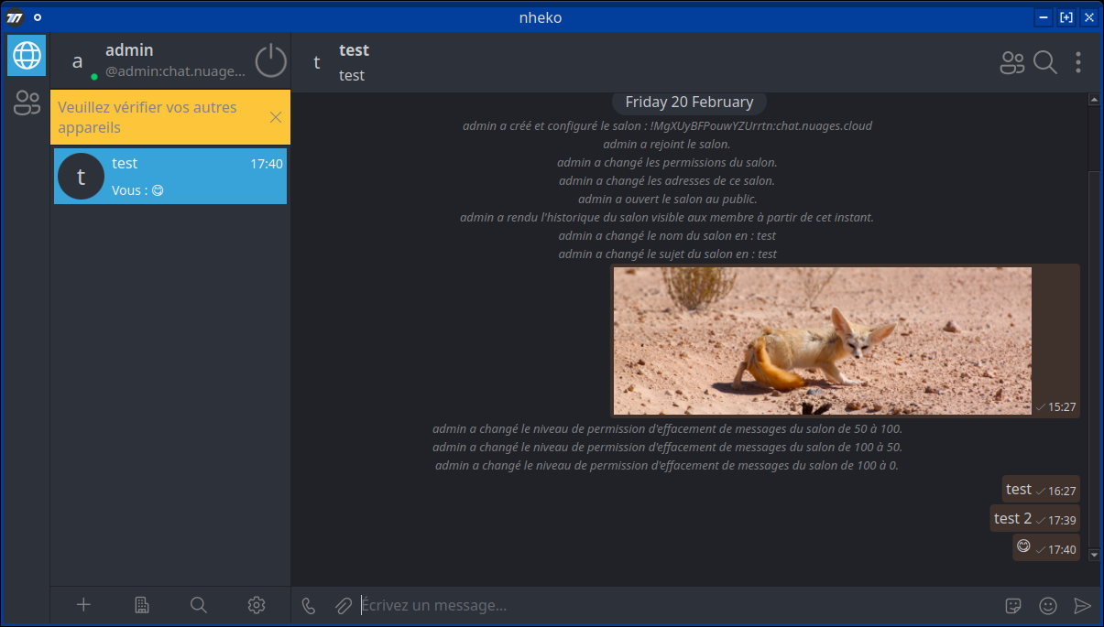Open the direct chats people icon

click(27, 103)
